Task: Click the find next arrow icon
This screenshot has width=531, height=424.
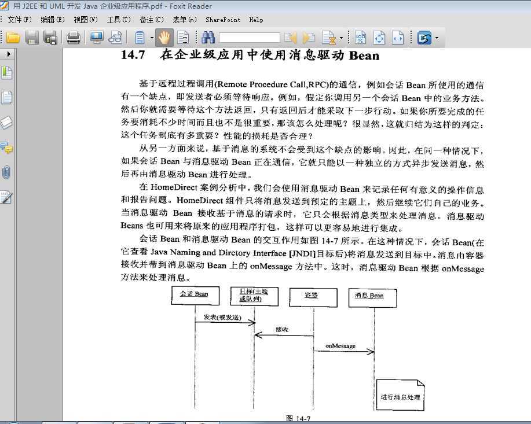Action: click(309, 38)
